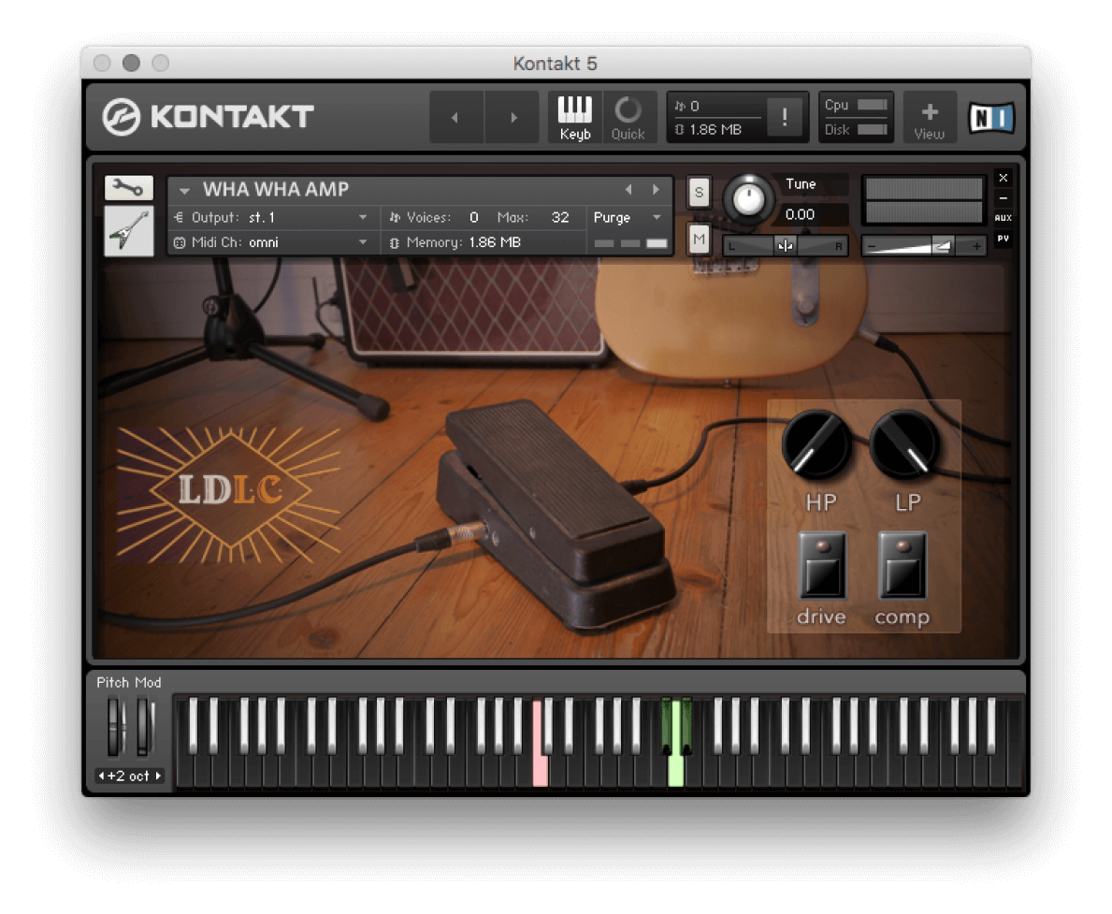The height and width of the screenshot is (914, 1112).
Task: Solo the instrument with S button
Action: click(700, 192)
